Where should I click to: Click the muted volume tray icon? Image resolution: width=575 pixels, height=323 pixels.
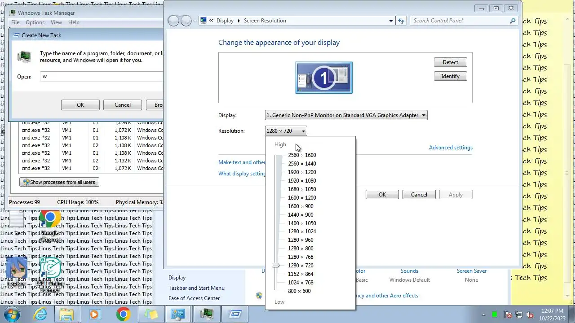pos(530,314)
